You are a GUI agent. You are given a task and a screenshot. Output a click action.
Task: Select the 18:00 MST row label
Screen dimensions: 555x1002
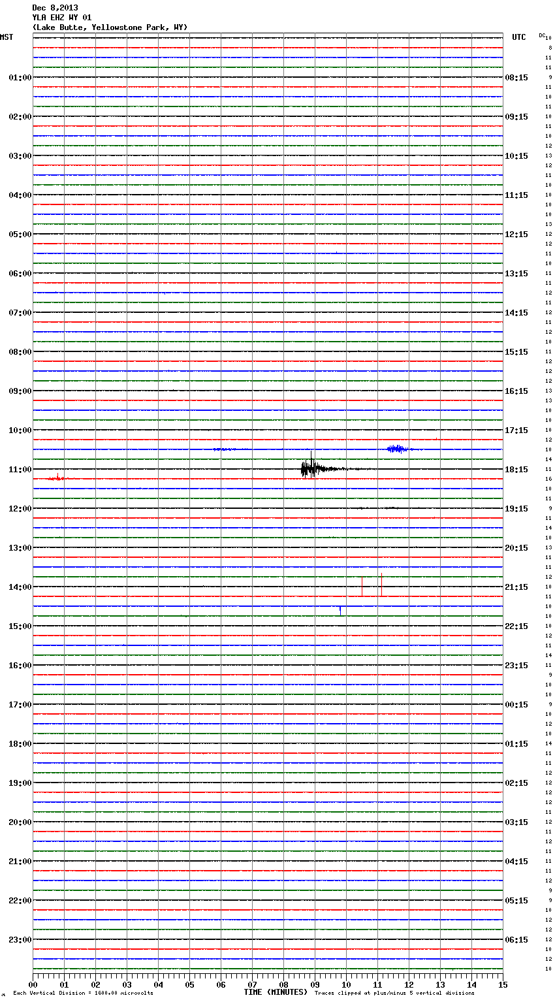[20, 744]
